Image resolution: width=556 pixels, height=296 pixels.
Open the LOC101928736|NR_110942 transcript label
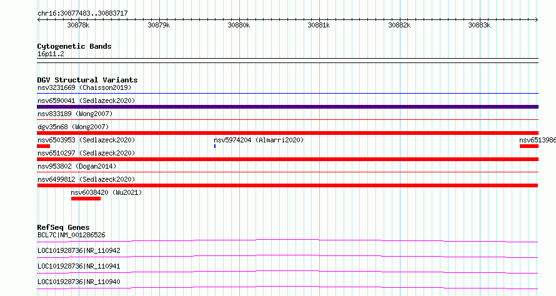[79, 250]
